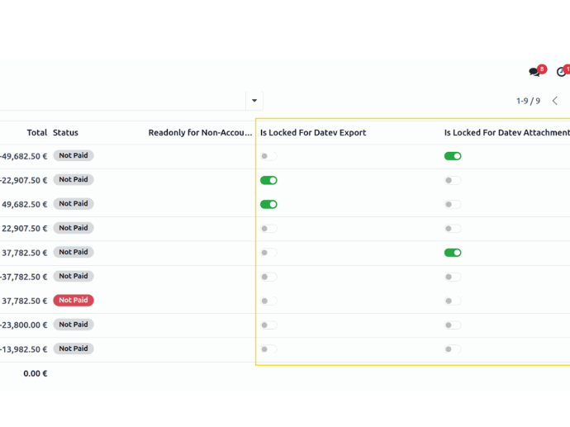Click Not Paid badge in -22,907.50 € row

click(x=74, y=179)
